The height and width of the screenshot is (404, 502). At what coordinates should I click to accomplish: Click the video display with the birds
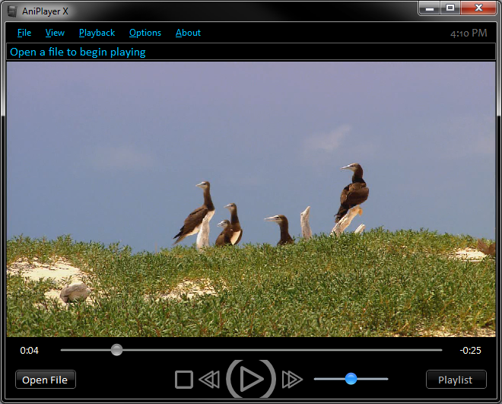(x=251, y=198)
